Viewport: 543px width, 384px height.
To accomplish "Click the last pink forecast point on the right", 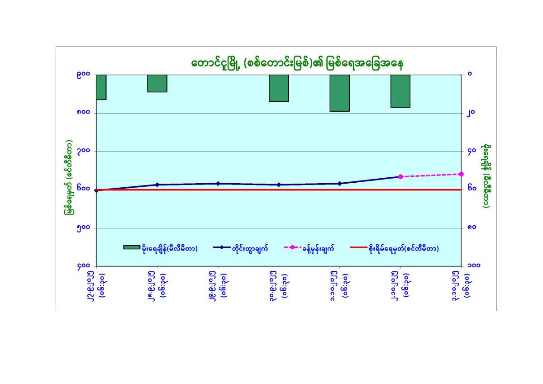I will click(x=461, y=174).
